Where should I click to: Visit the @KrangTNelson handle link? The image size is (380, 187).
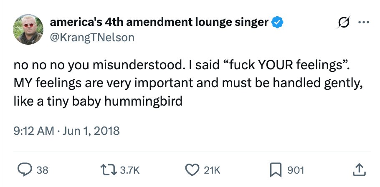click(x=92, y=37)
